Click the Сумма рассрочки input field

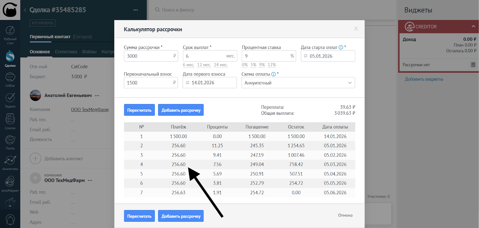click(x=148, y=56)
